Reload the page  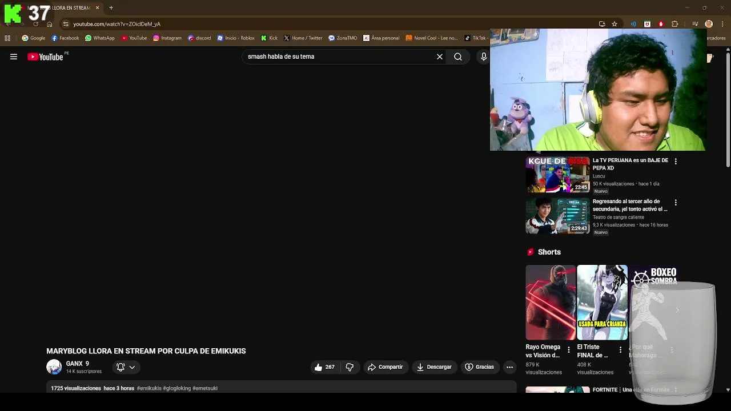coord(35,24)
